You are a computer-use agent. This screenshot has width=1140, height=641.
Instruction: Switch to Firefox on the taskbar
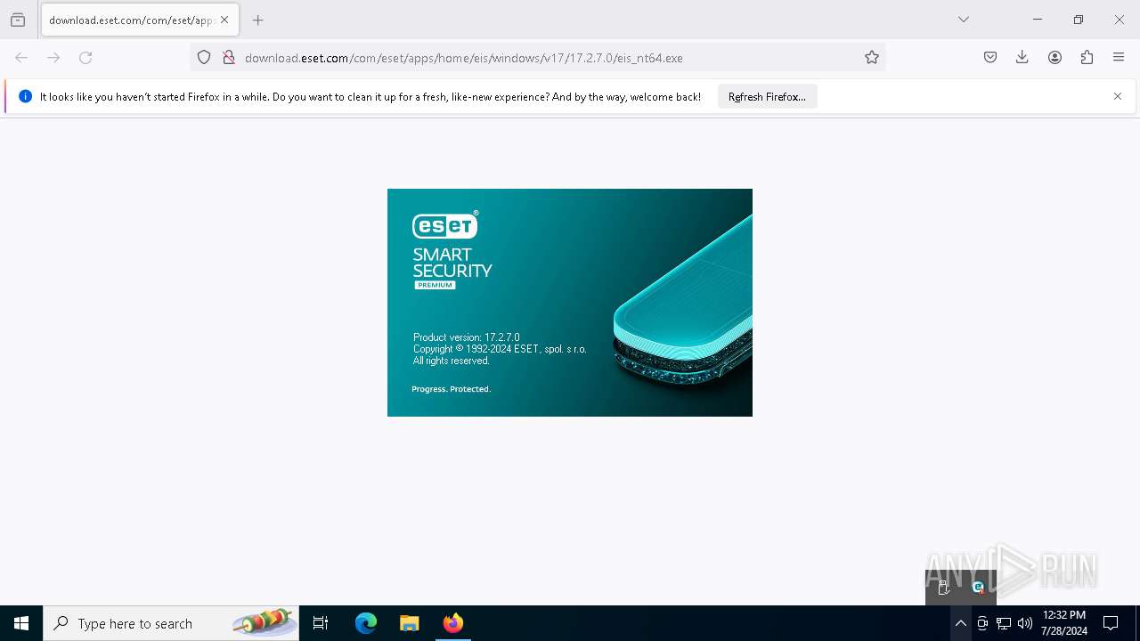tap(453, 623)
